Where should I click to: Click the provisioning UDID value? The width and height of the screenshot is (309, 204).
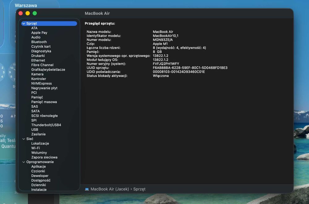click(179, 72)
